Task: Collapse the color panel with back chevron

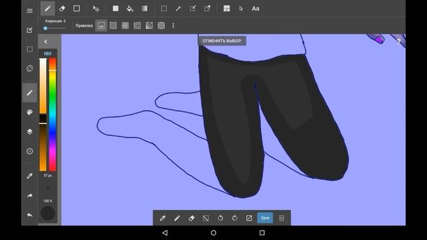Action: click(45, 41)
